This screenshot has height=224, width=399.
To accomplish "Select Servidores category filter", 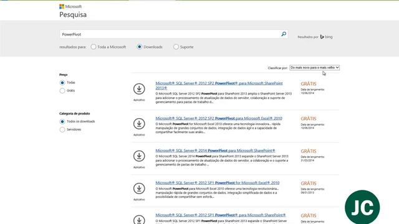I will pos(62,130).
